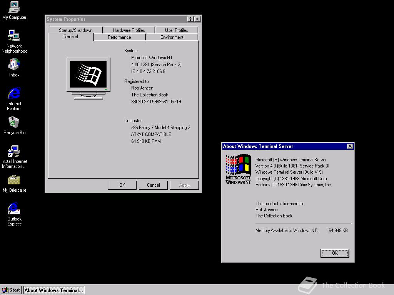Viewport: 394px width, 295px height.
Task: Click '64,948 KB RAM' in System Properties
Action: pos(146,141)
